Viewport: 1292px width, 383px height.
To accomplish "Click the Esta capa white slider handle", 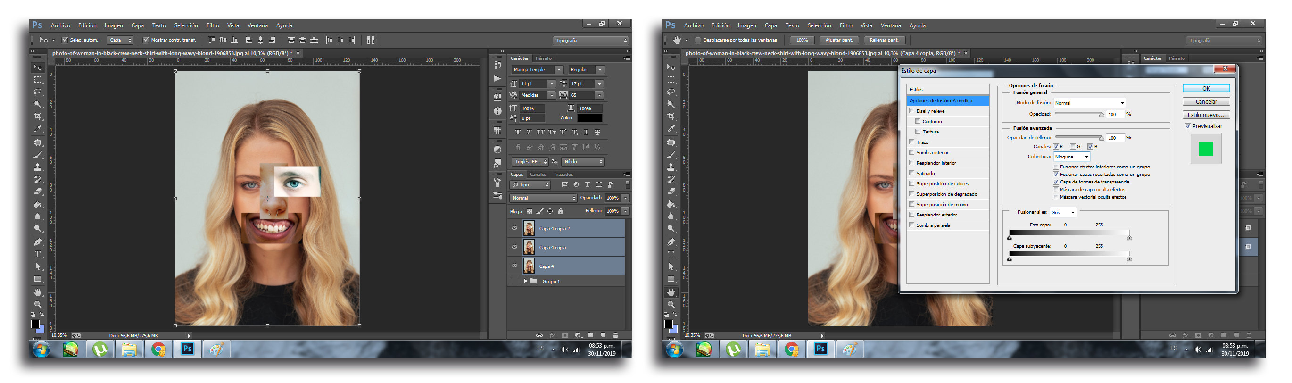I will [x=1129, y=238].
